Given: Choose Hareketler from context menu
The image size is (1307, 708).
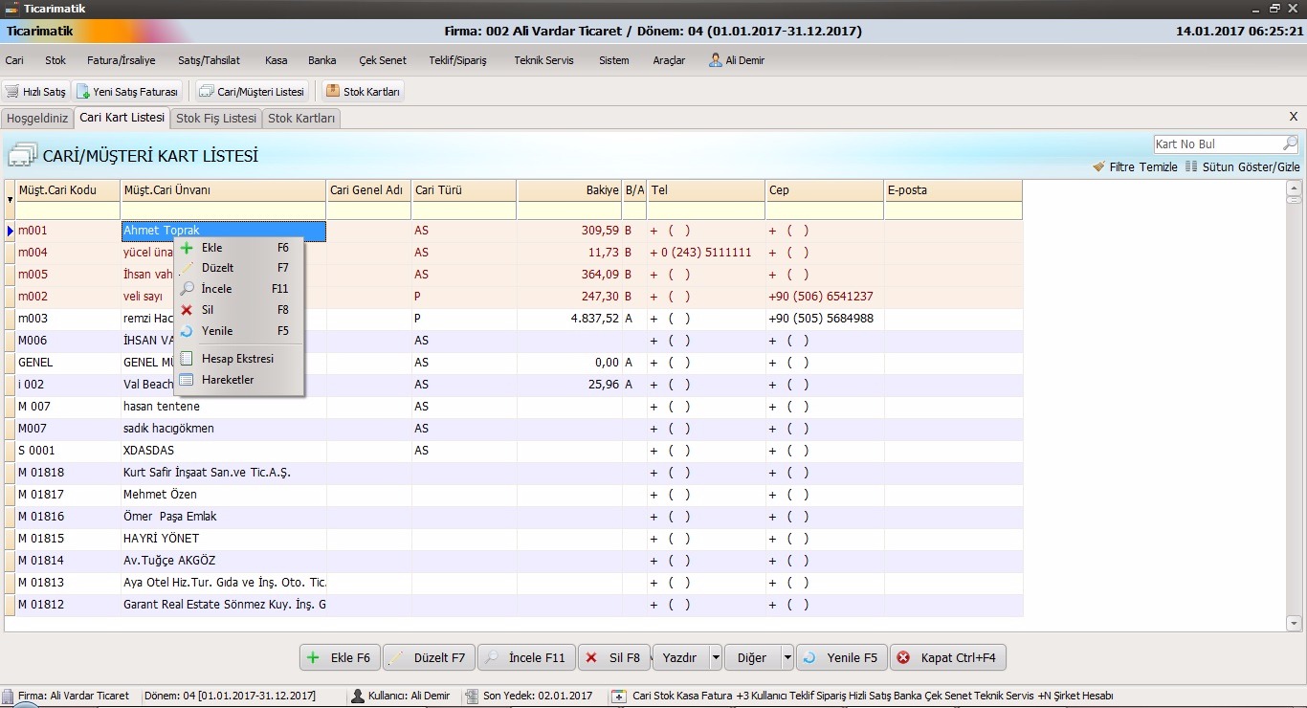Looking at the screenshot, I should pos(228,380).
